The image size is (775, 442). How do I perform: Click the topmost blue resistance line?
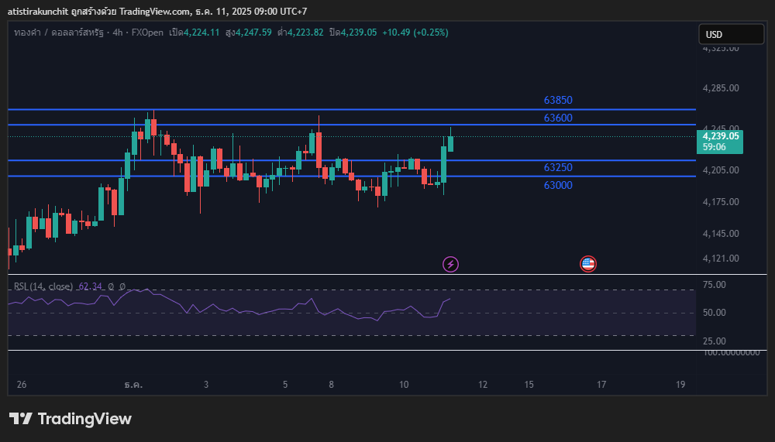coord(310,110)
